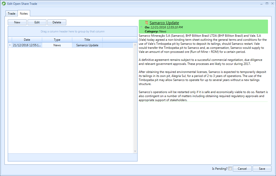
Task: Collapse the Samarco Update note header
Action: tap(141, 27)
